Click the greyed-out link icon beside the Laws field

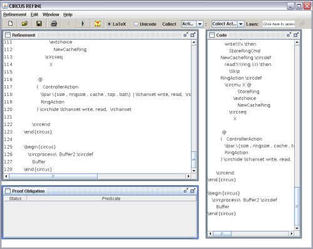click(302, 24)
